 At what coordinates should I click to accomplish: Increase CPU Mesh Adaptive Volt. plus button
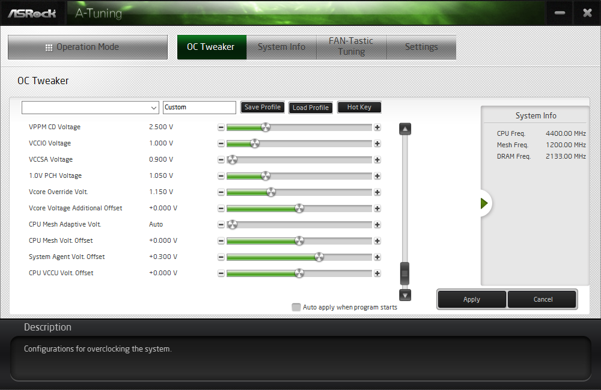(377, 225)
